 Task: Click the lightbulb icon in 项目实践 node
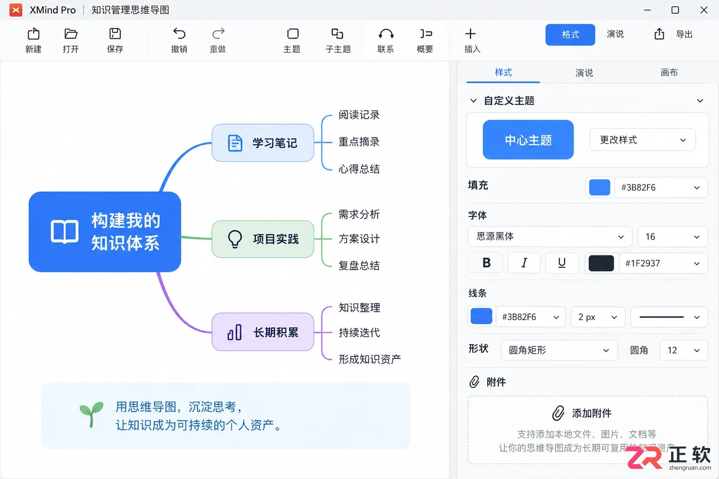pyautogui.click(x=235, y=239)
